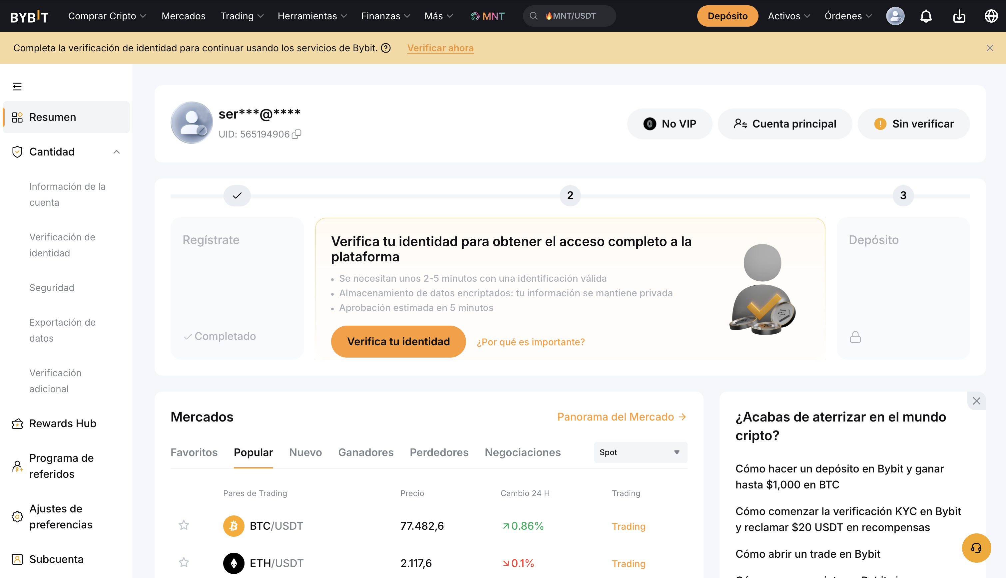Click Trading link in BTC/USDT row
Screen dimensions: 1006x578
[628, 526]
